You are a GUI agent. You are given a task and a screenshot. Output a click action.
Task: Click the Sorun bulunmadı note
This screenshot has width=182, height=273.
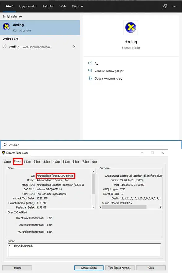[24, 246]
